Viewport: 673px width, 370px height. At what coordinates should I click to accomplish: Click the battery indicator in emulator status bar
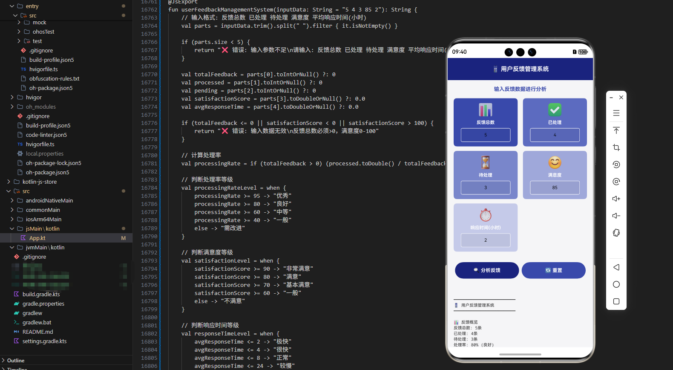tap(583, 52)
